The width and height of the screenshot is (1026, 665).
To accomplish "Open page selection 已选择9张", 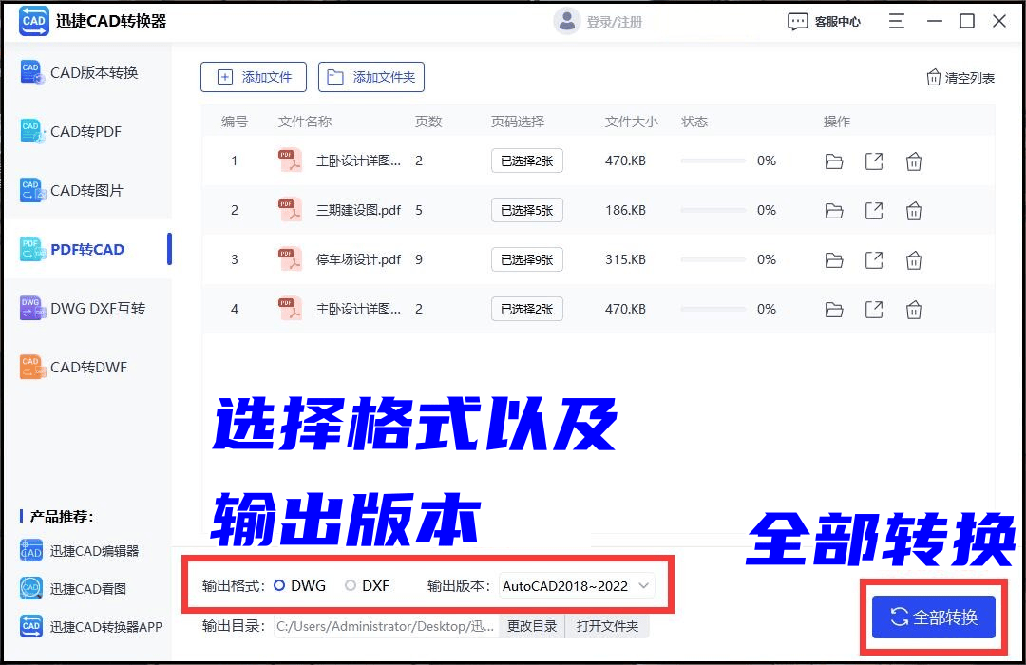I will 526,259.
